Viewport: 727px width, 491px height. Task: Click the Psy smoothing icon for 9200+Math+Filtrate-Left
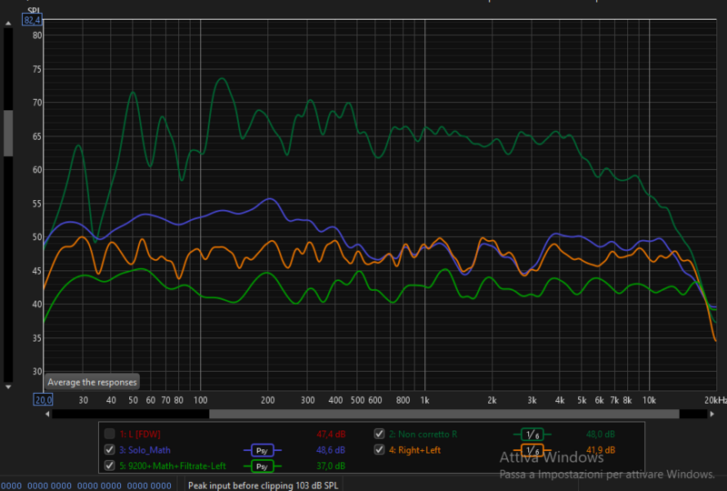tap(260, 466)
